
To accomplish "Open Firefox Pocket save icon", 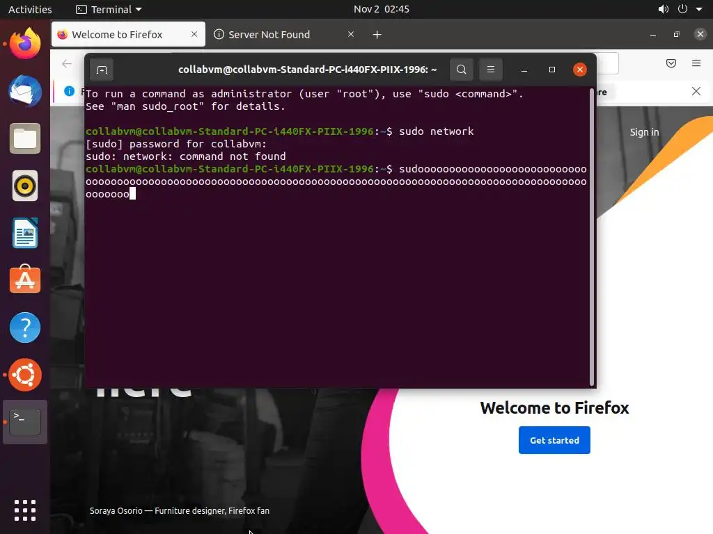I will click(671, 63).
